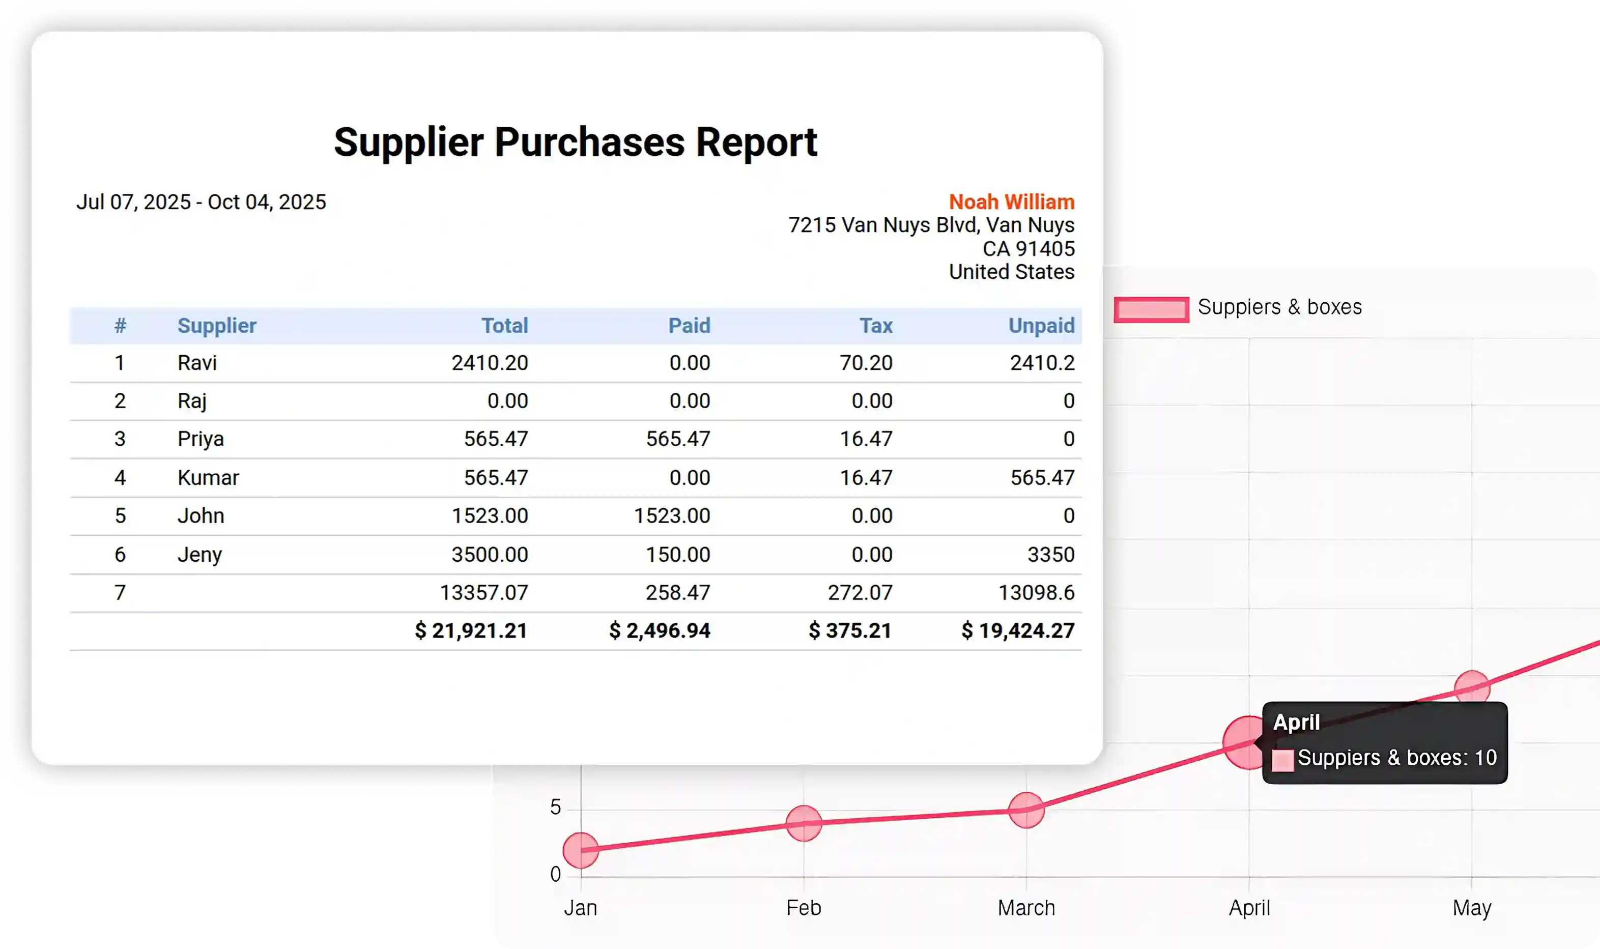Click the Supplier Purchases Report title
1600x949 pixels.
pos(576,140)
